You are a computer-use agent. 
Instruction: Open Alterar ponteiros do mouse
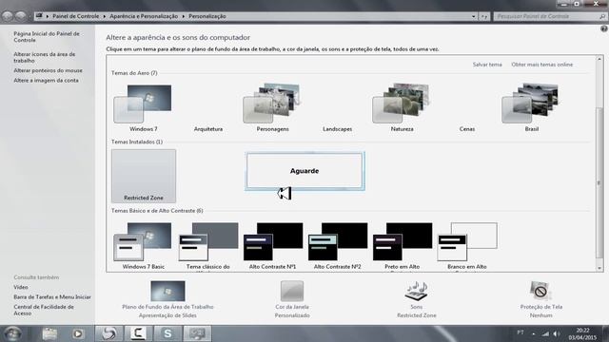(48, 70)
